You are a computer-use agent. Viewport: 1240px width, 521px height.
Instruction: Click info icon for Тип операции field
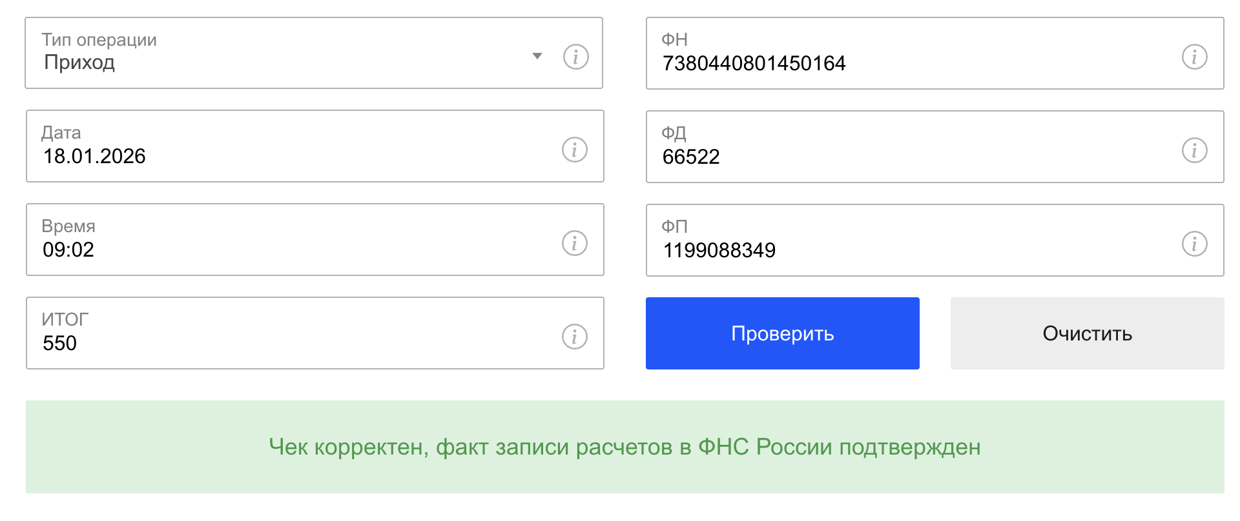[575, 57]
